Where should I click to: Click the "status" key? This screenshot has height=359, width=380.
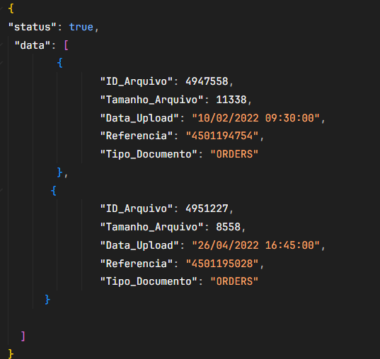[x=33, y=27]
